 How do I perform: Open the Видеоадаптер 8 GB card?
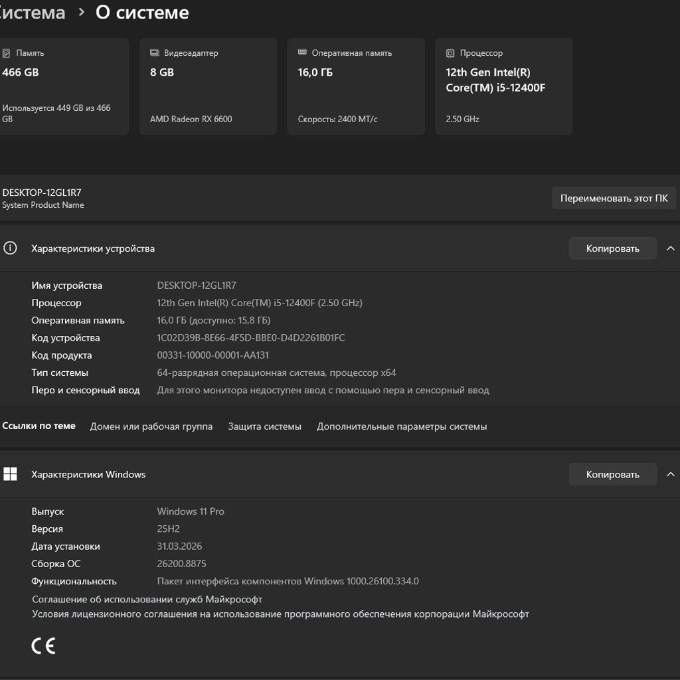click(208, 86)
